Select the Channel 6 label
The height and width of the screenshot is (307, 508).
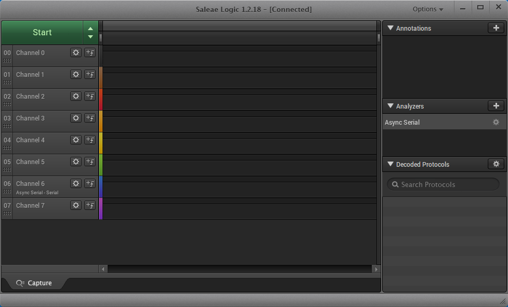[30, 183]
